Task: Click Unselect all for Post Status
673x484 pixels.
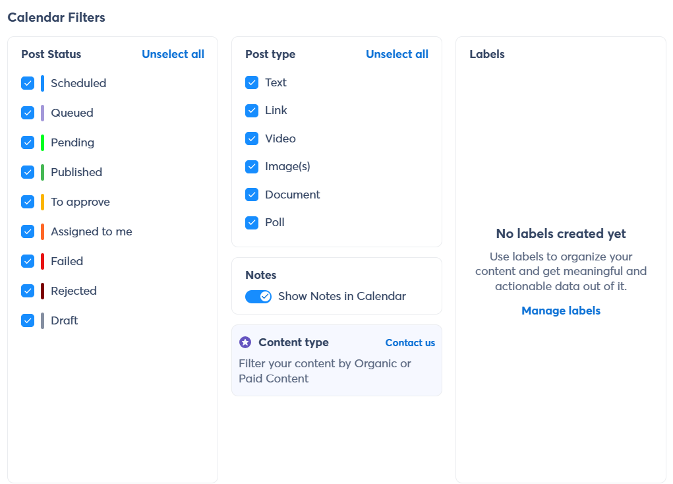Action: (173, 54)
